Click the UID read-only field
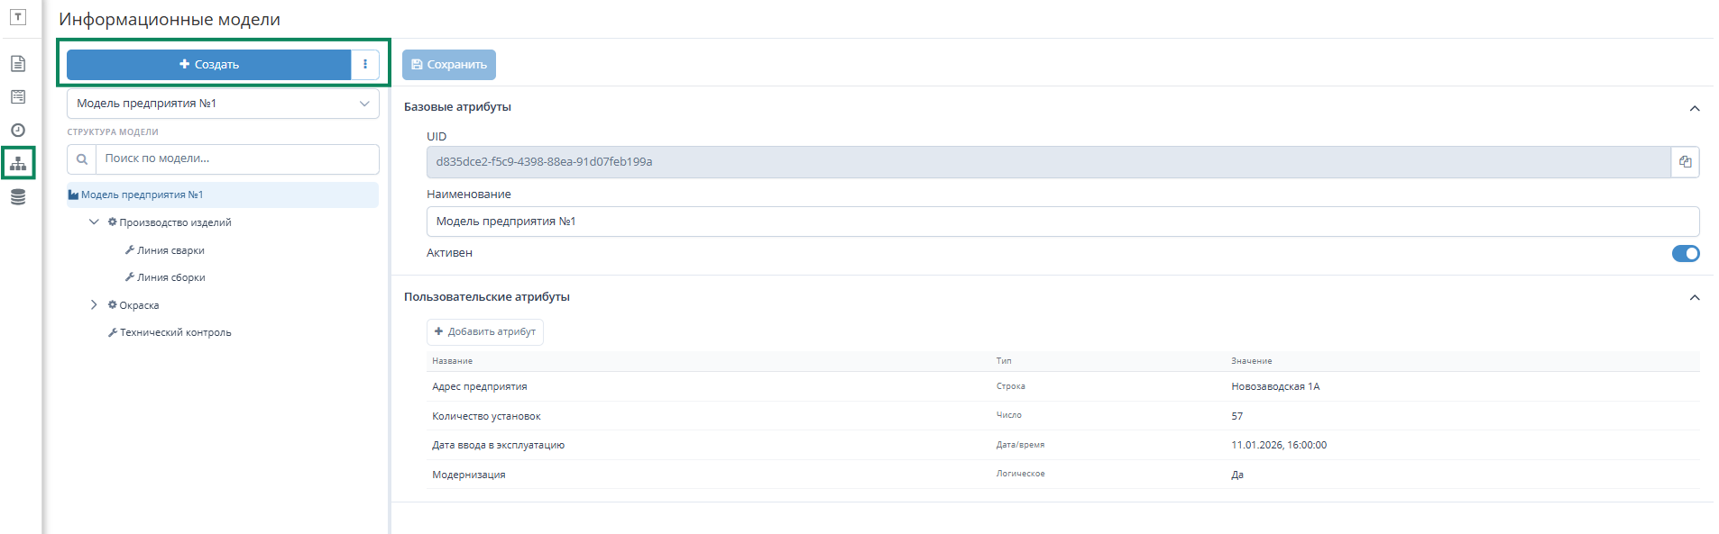 [x=1048, y=162]
